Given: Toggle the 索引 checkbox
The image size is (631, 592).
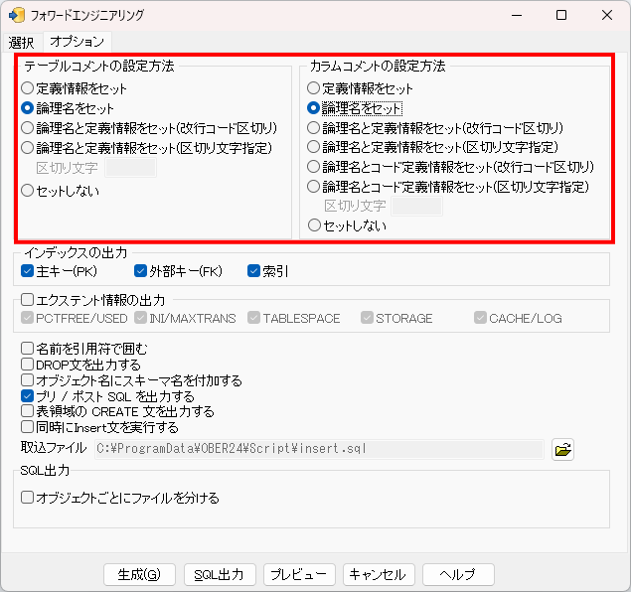Looking at the screenshot, I should pos(253,271).
